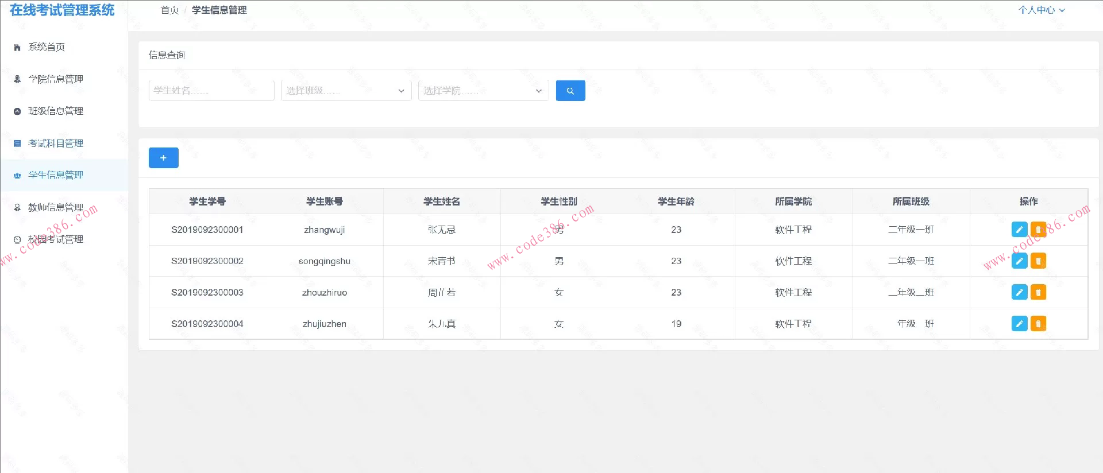Navigate to 教师信息管理 in sidebar
The height and width of the screenshot is (473, 1103).
[56, 207]
